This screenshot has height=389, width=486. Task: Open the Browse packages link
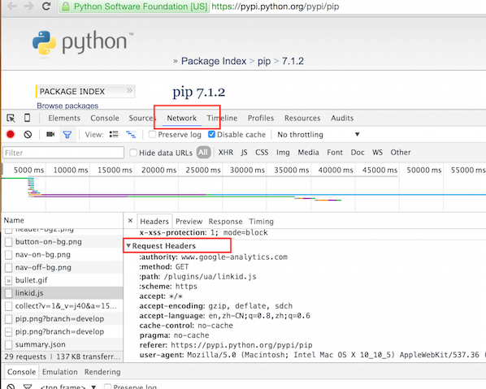point(67,106)
